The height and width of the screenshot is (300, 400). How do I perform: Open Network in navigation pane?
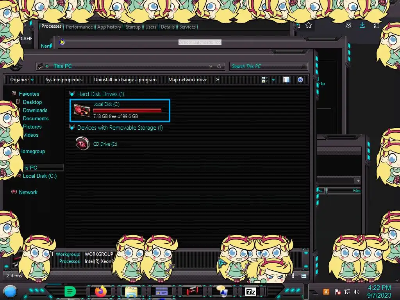tap(28, 192)
